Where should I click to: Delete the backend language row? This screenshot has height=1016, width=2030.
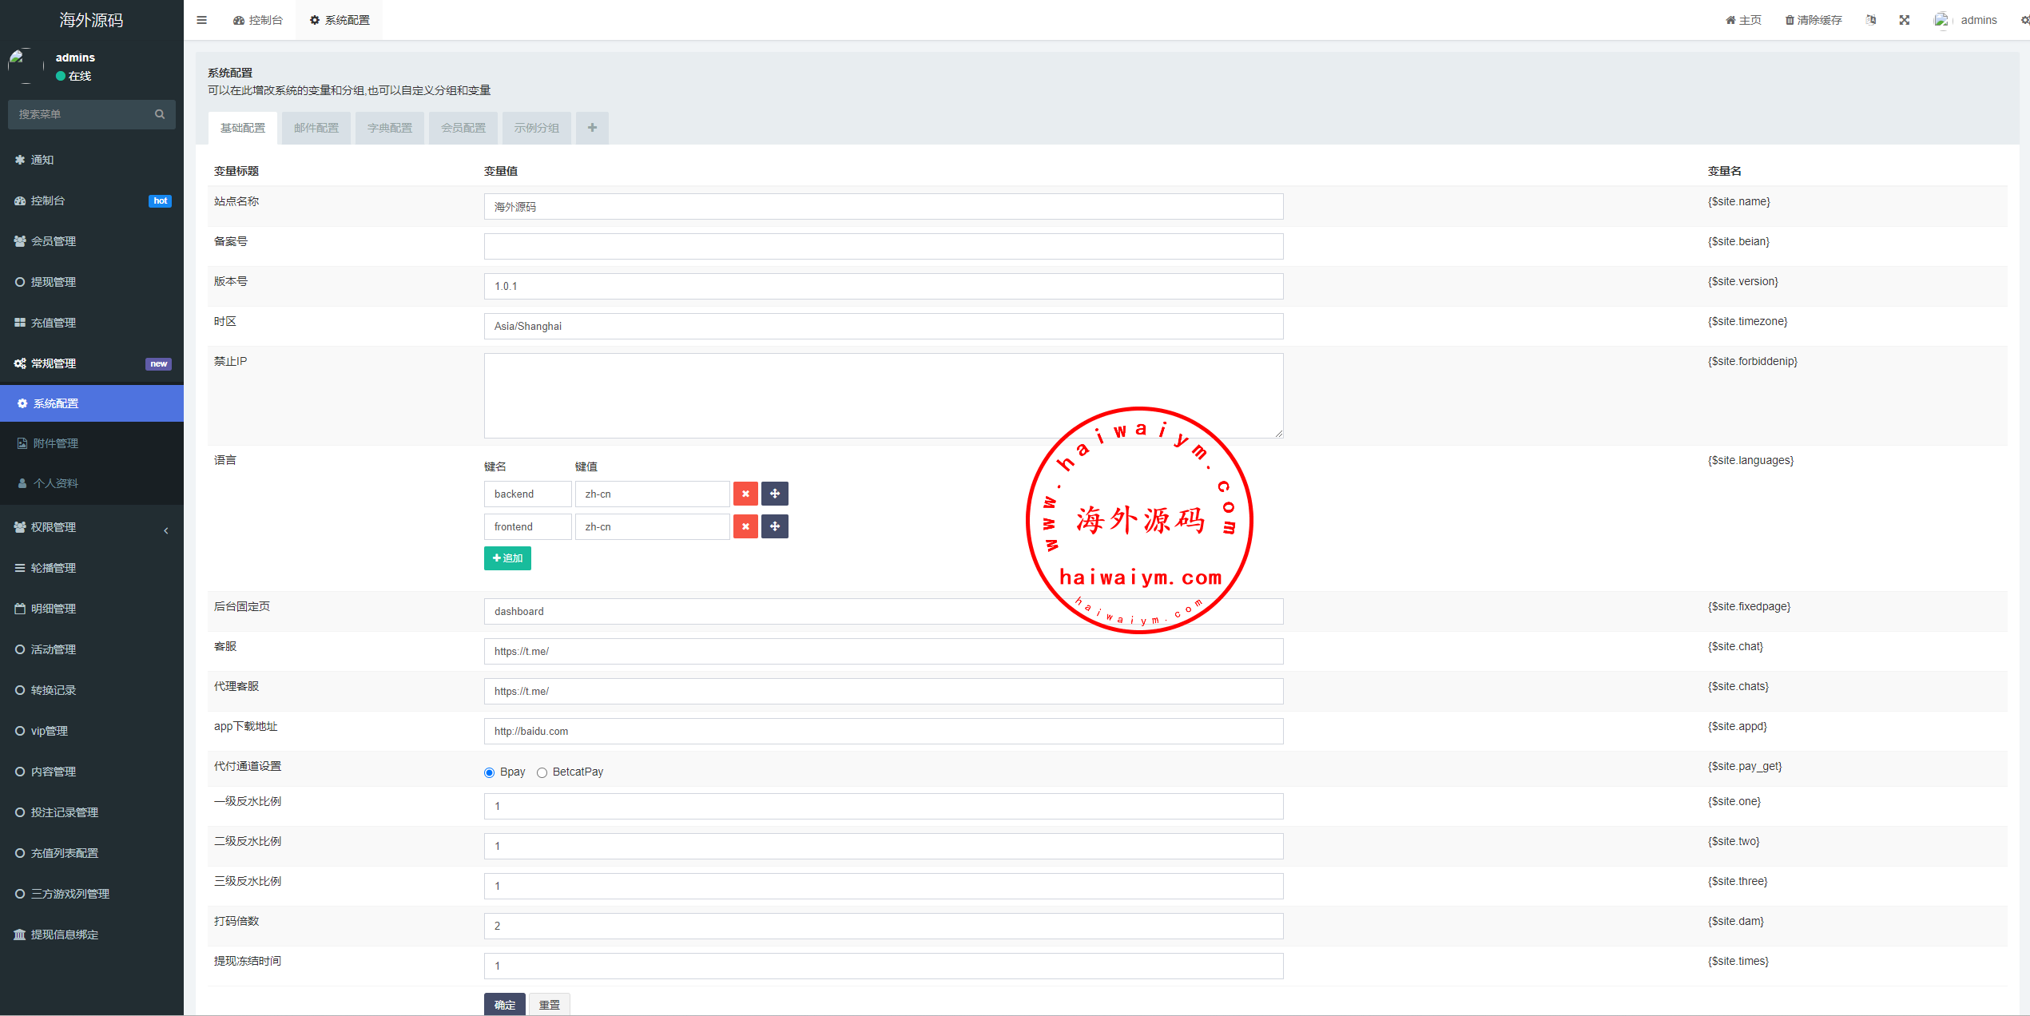pos(745,494)
